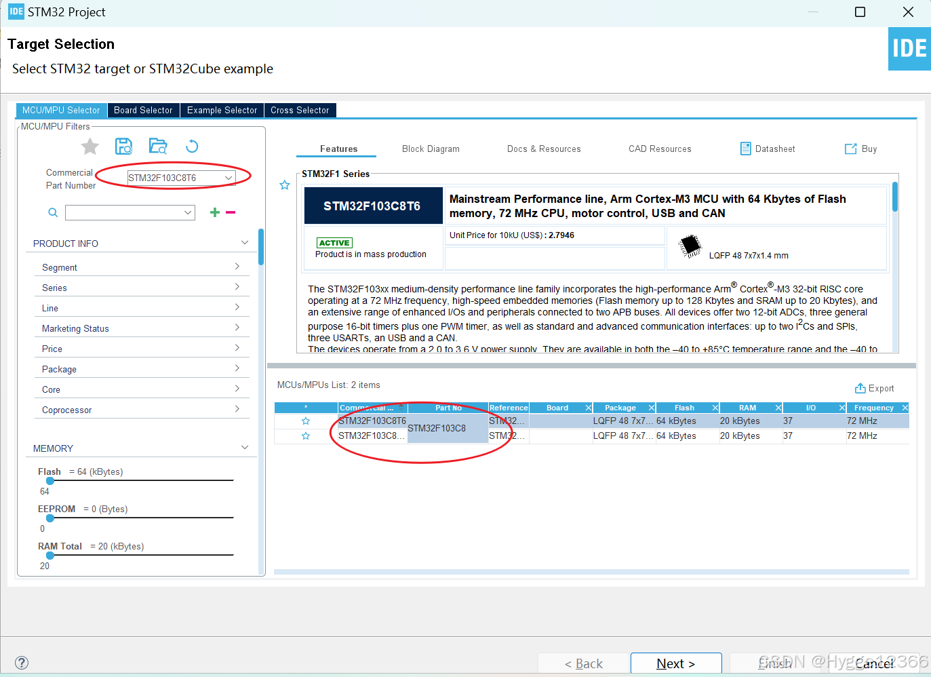Show favorite MCUs star icon
931x677 pixels.
(90, 147)
